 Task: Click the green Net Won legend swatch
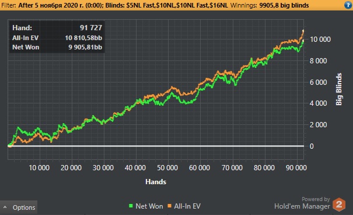tap(131, 206)
